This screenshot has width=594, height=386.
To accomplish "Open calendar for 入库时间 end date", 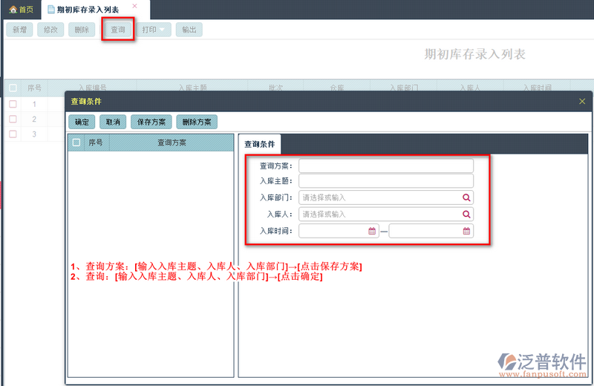I will [x=466, y=231].
